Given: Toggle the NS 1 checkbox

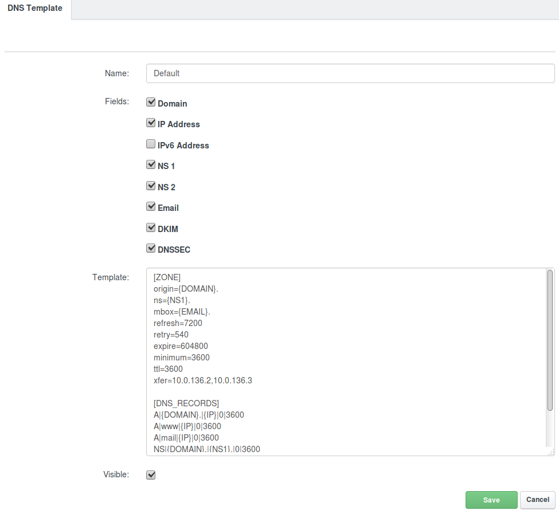Looking at the screenshot, I should [x=151, y=164].
